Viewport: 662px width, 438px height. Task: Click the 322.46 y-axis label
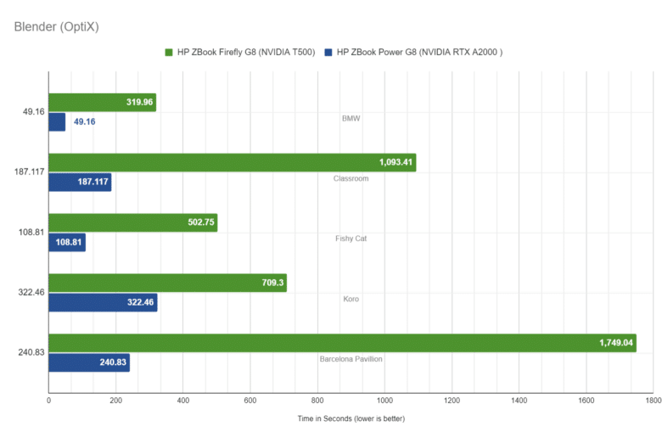coord(31,292)
